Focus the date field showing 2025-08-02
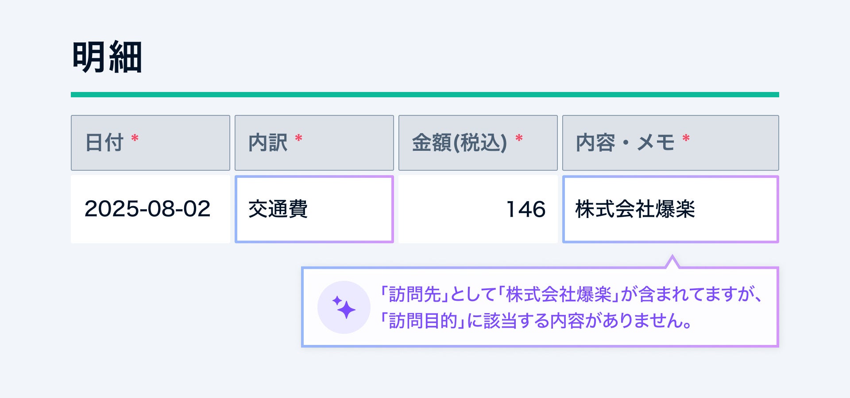850x398 pixels. coord(150,209)
